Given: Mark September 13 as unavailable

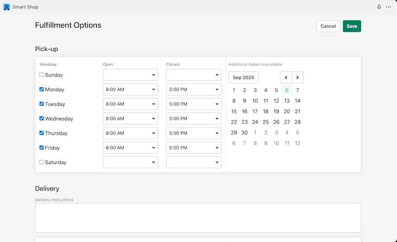Looking at the screenshot, I should click(x=287, y=101).
